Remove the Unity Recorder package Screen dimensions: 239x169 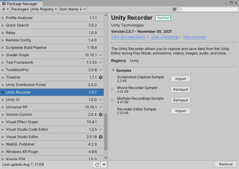[x=226, y=164]
